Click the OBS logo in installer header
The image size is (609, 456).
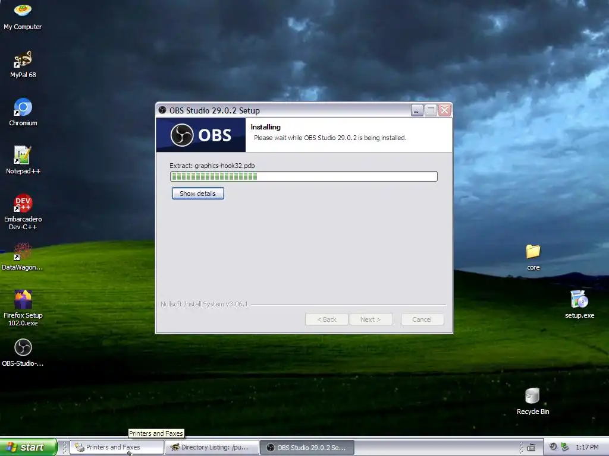click(201, 135)
